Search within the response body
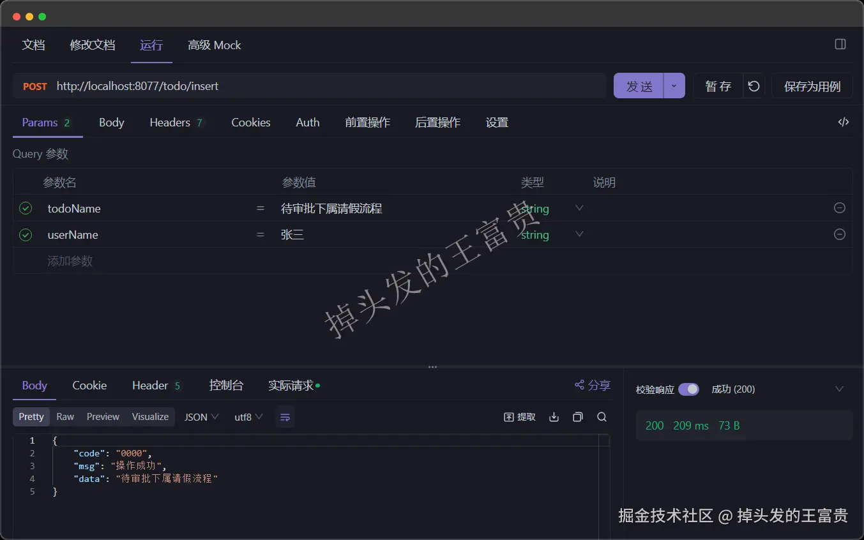864x540 pixels. [602, 417]
